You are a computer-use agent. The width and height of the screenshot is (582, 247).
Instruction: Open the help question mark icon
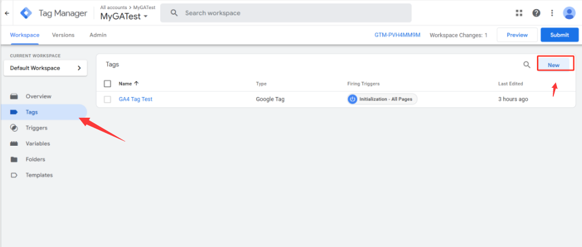(536, 13)
